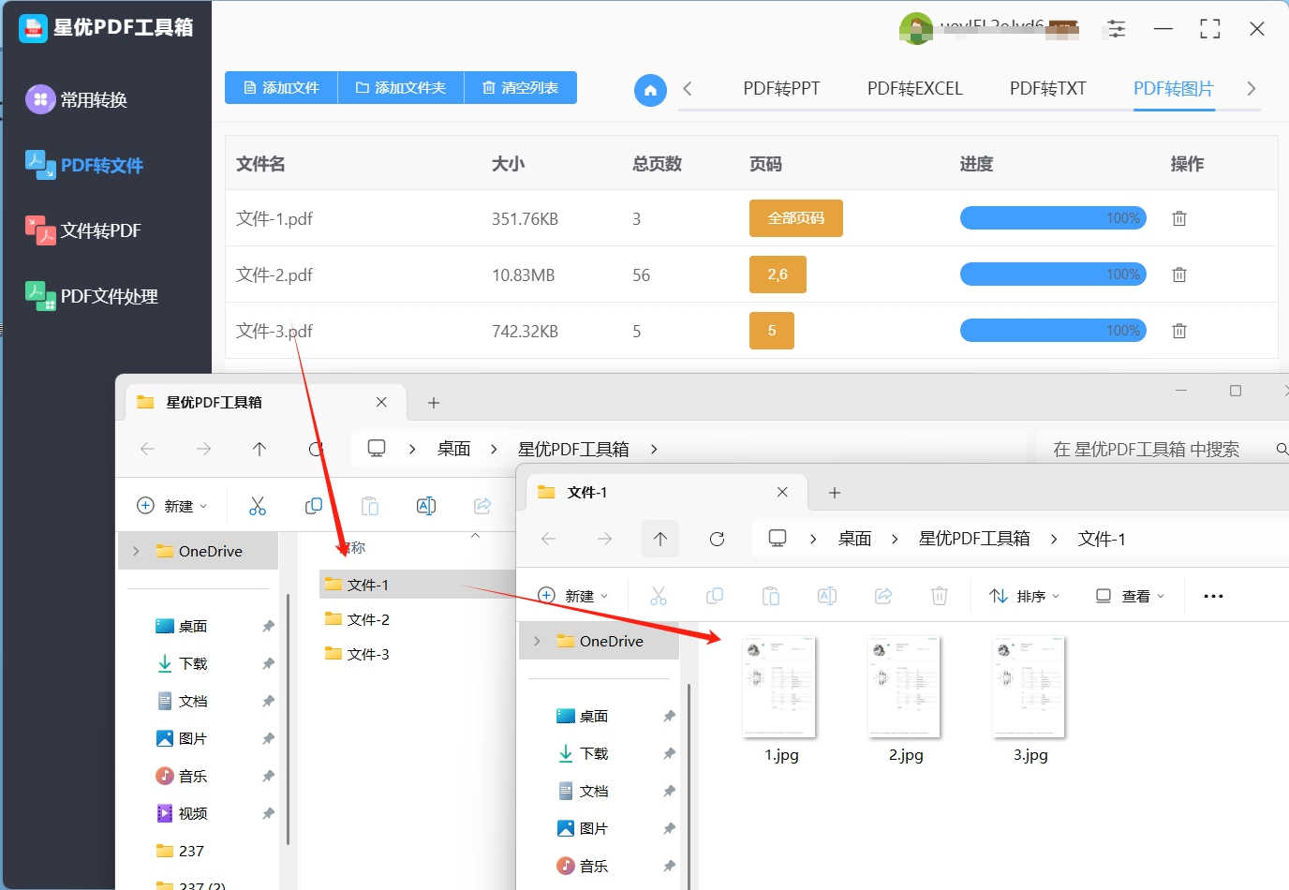Go up one level in 文件-1 window
The height and width of the screenshot is (890, 1289).
click(x=660, y=539)
